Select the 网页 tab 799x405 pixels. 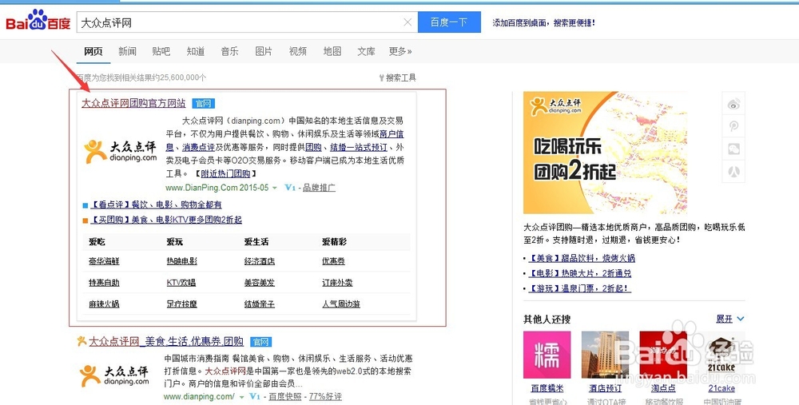point(93,51)
